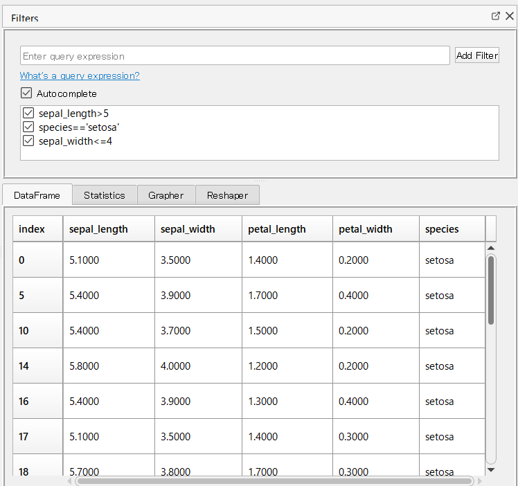Disable the species=='setosa' filter
This screenshot has height=486, width=518.
tap(28, 127)
